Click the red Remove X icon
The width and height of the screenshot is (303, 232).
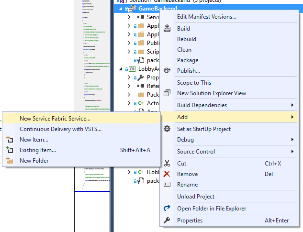pos(167,174)
